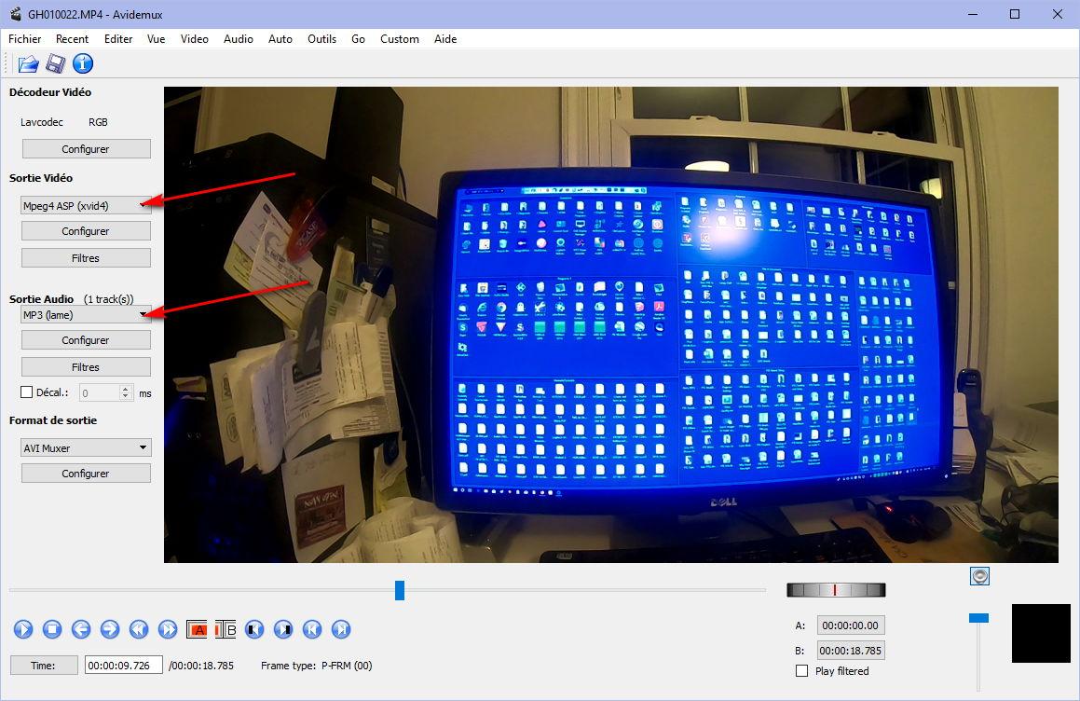Enable the Play filtered checkbox
Viewport: 1080px width, 701px height.
pyautogui.click(x=801, y=671)
